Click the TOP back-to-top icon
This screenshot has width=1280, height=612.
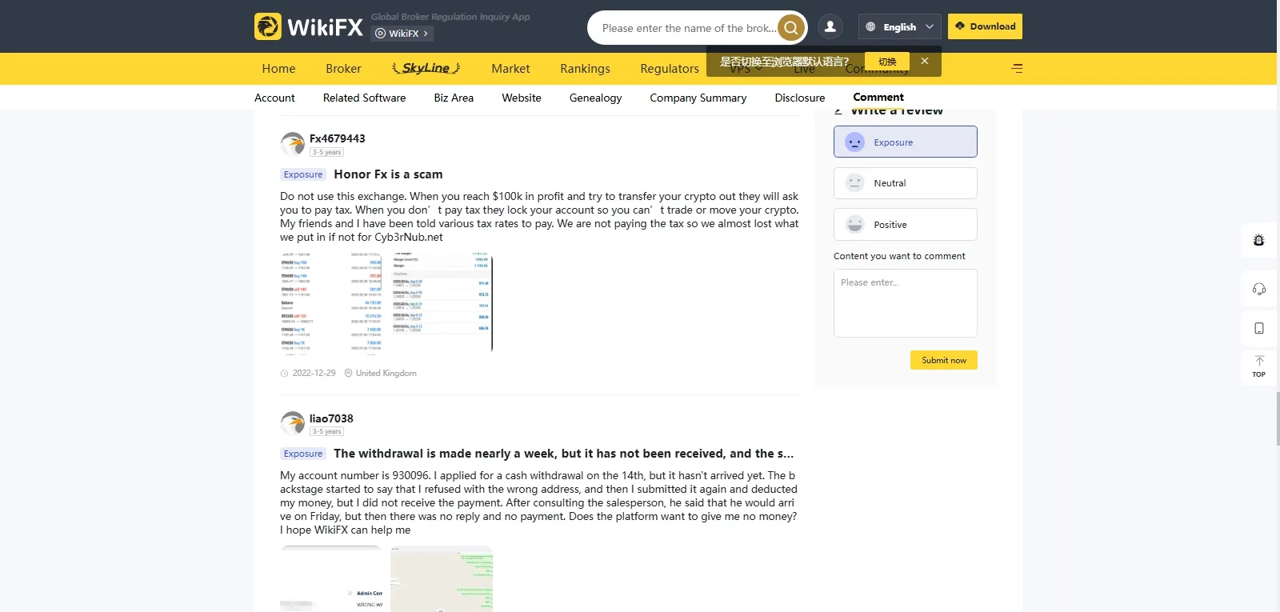coord(1259,366)
